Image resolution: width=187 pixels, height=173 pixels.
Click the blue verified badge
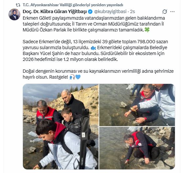[x=90, y=11]
